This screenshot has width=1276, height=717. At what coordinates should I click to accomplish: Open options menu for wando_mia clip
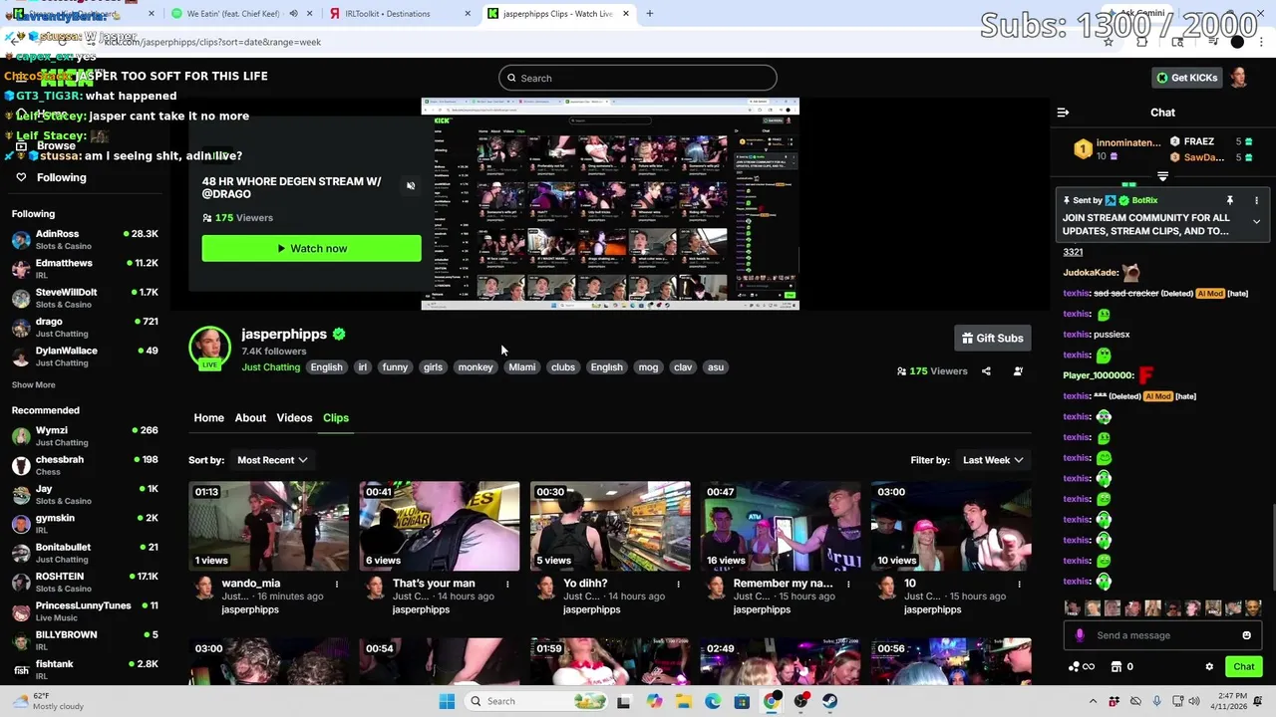pyautogui.click(x=337, y=584)
